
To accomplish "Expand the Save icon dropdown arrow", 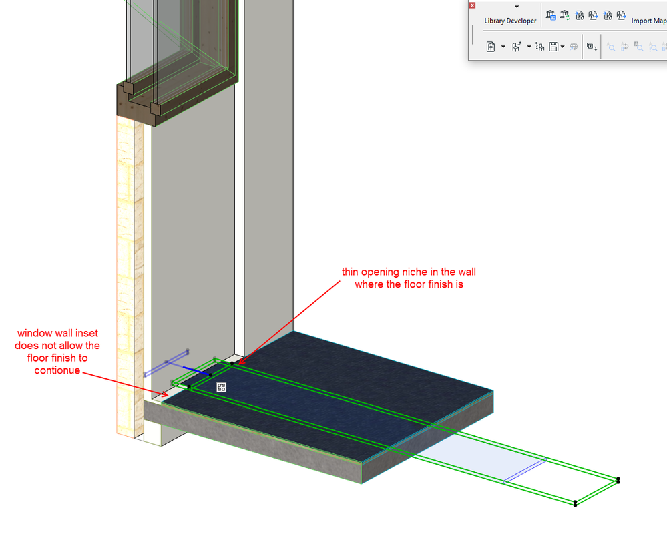I will pyautogui.click(x=562, y=47).
